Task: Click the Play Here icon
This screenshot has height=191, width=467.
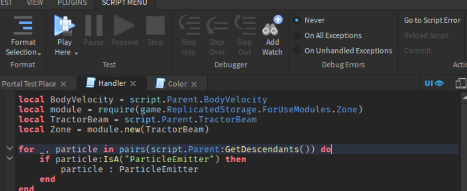Action: (x=64, y=26)
